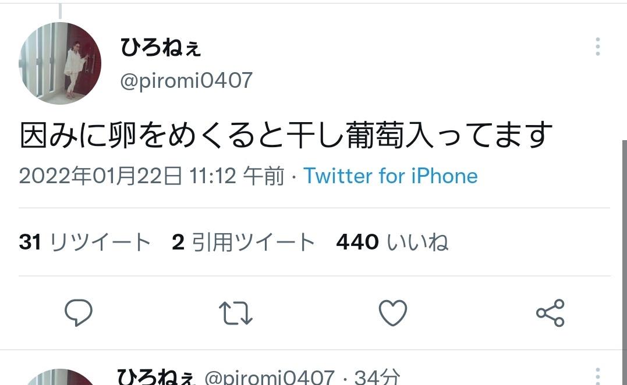Click the @piromi0407 handle in lower tweet
Image resolution: width=627 pixels, height=385 pixels.
pos(270,377)
